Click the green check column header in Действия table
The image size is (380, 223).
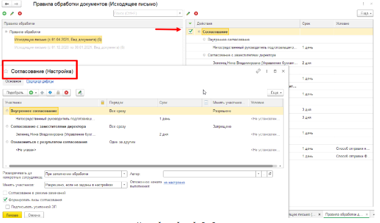(190, 23)
